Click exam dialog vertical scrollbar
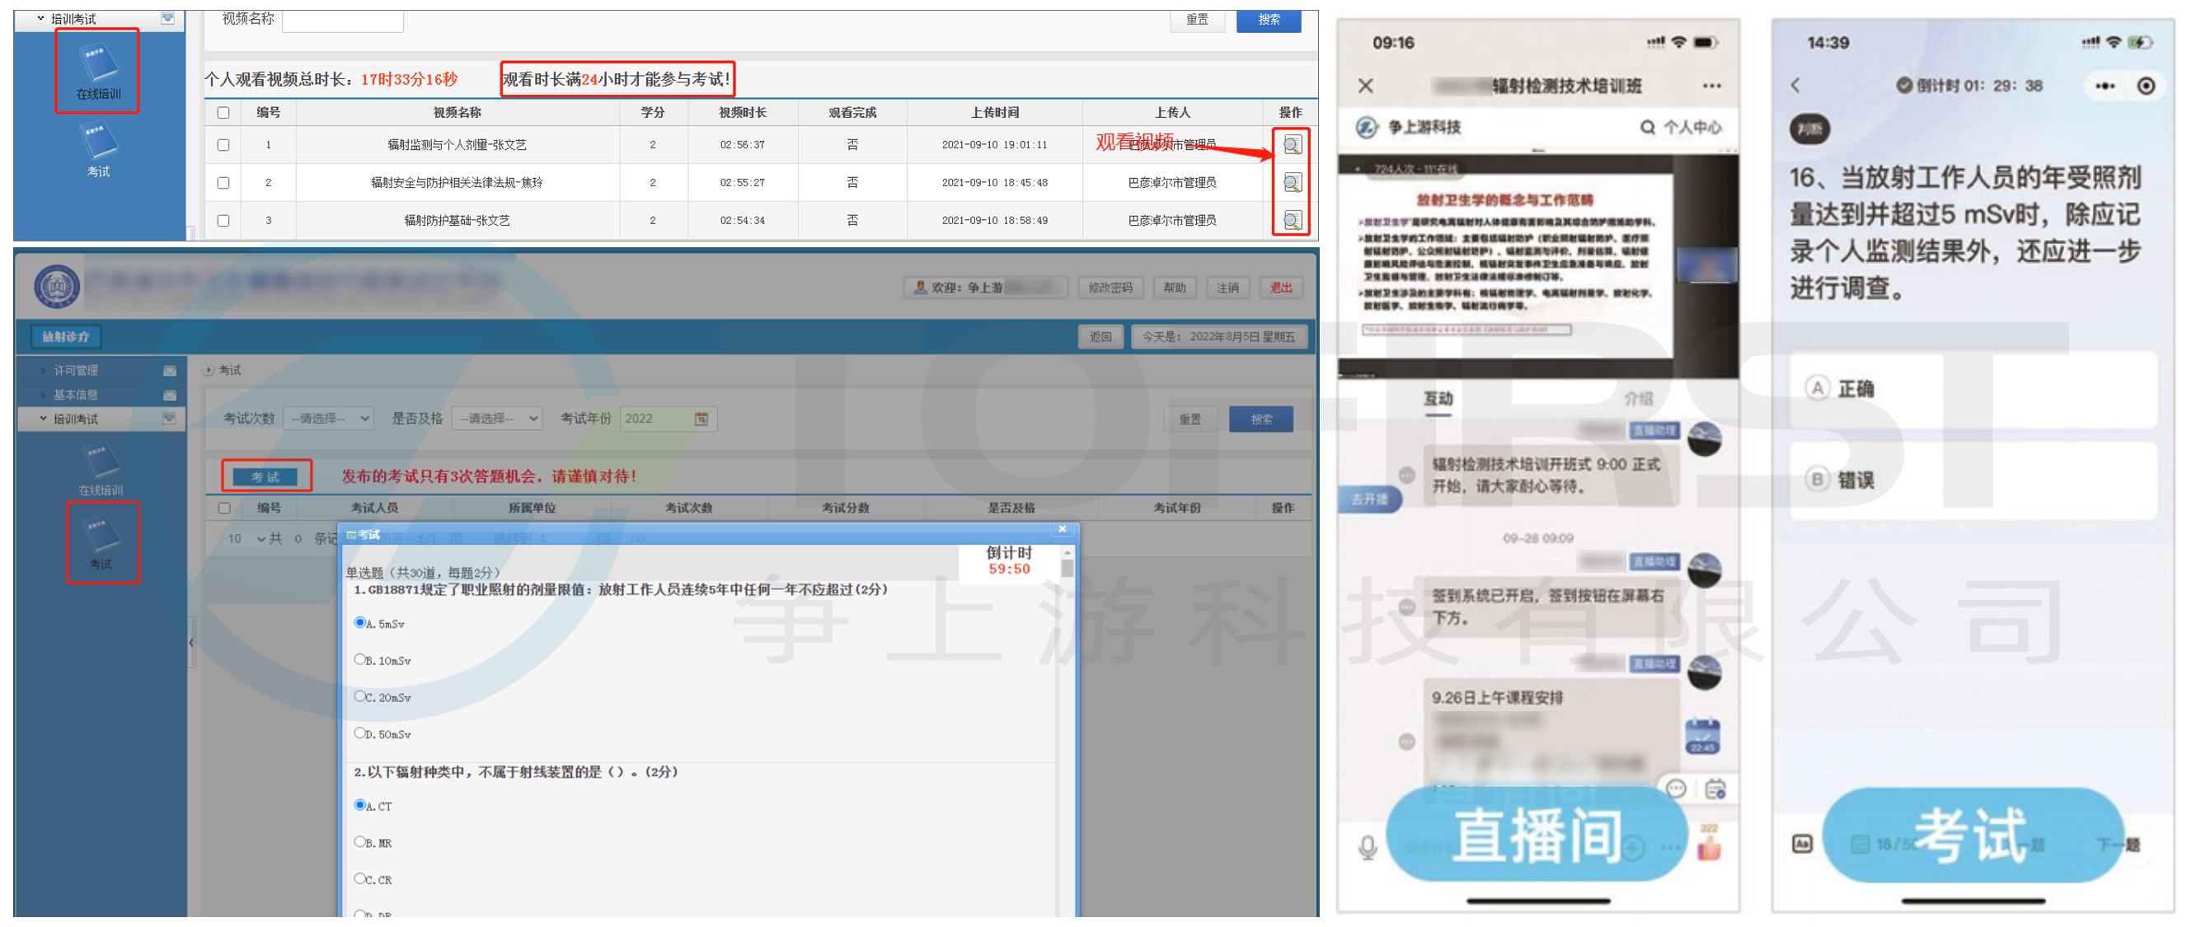Viewport: 2191px width, 927px height. click(x=1067, y=732)
